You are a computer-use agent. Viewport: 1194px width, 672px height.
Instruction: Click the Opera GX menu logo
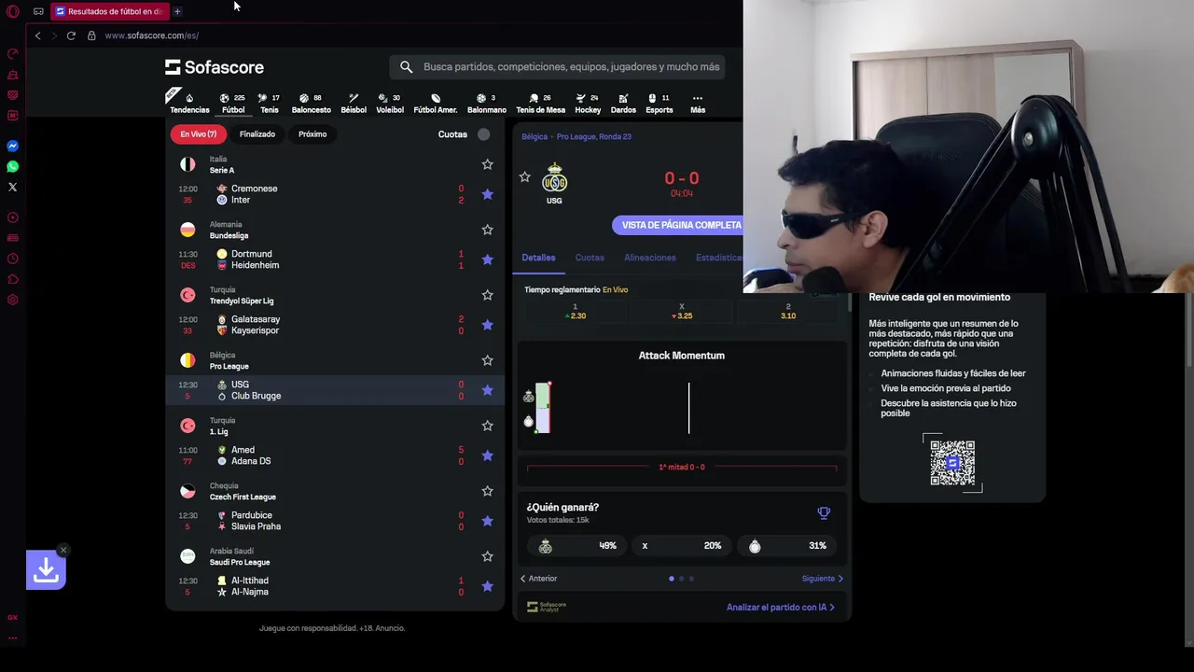pyautogui.click(x=13, y=12)
